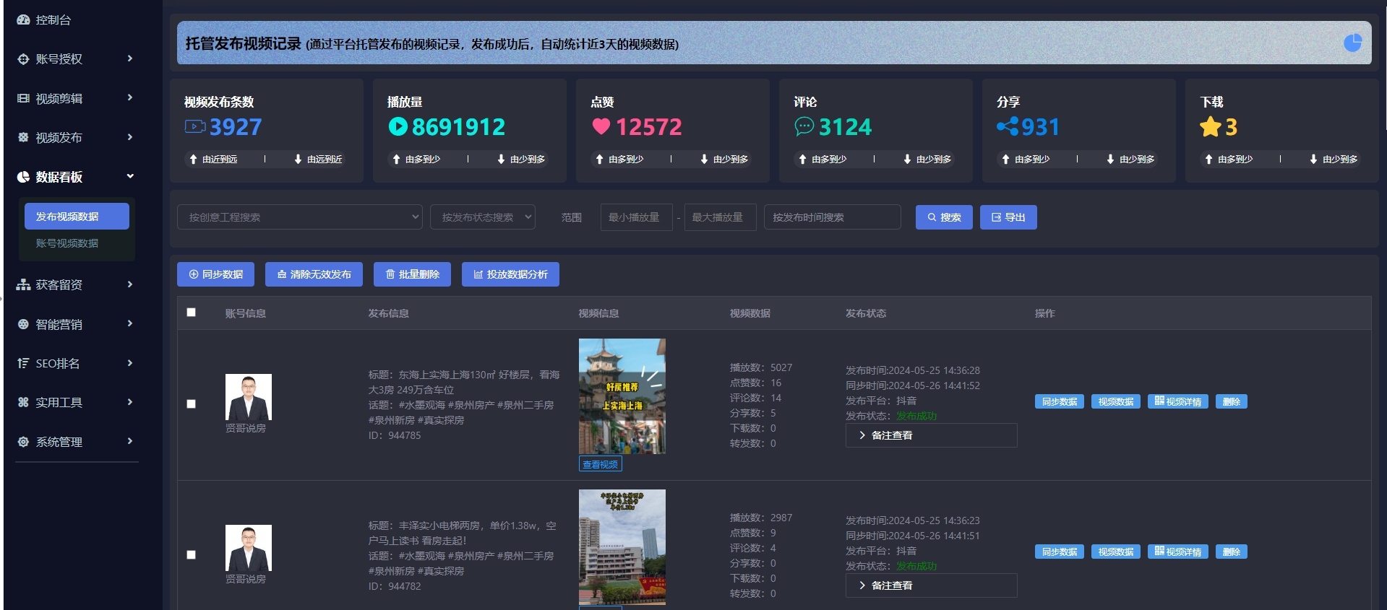Check the first video row checkbox
The height and width of the screenshot is (610, 1387).
point(192,404)
